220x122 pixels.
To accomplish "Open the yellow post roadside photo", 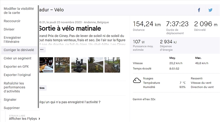I will tap(96, 65).
